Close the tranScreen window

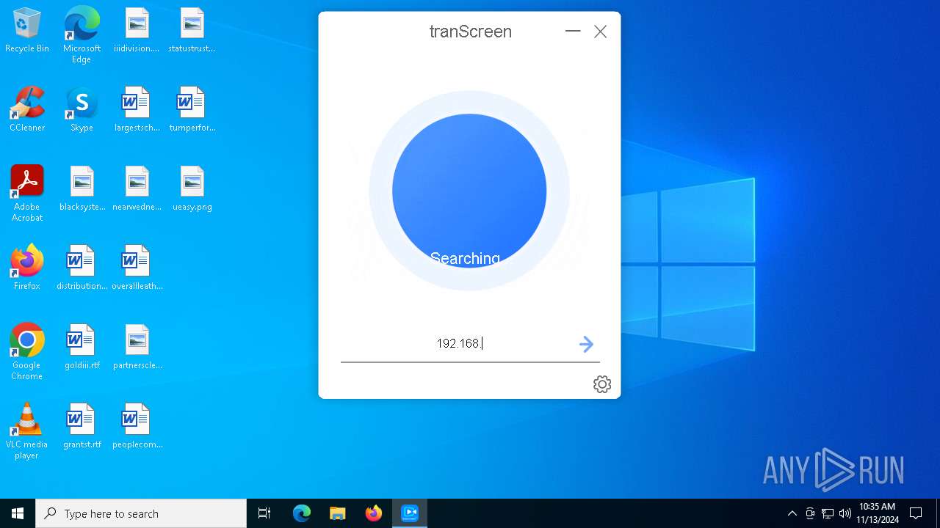tap(601, 32)
